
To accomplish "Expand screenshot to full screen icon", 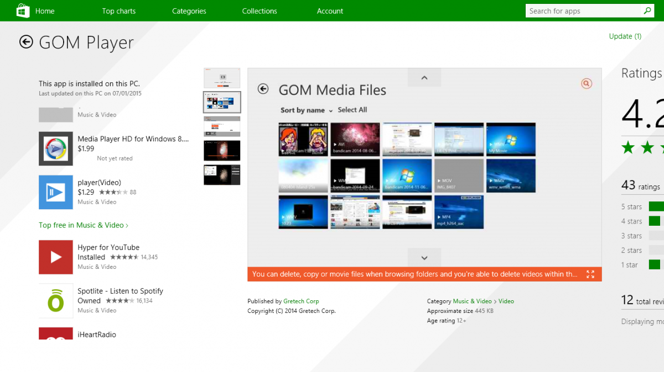I will click(x=590, y=274).
